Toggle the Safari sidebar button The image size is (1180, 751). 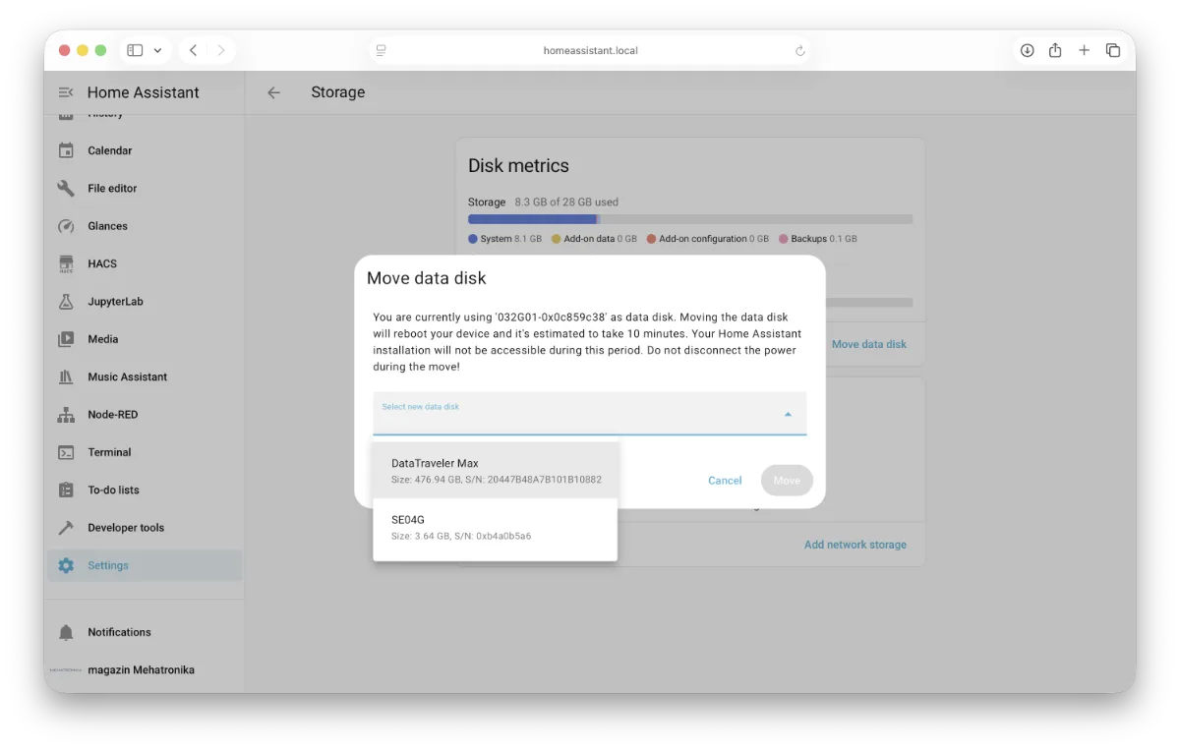click(136, 50)
